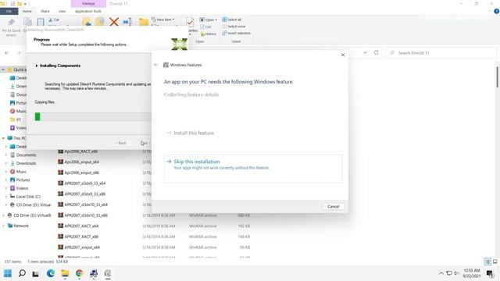The image size is (500, 281).
Task: Select file APR2007_XACT_x64
Action: tap(81, 226)
